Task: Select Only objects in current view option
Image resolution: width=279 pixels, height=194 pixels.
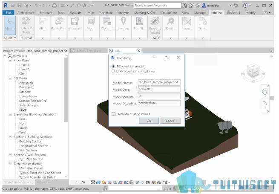Action: (133, 71)
